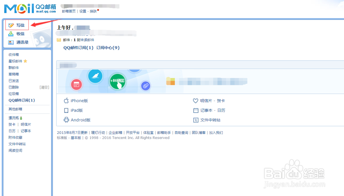Click the Android版 link

[x=80, y=120]
